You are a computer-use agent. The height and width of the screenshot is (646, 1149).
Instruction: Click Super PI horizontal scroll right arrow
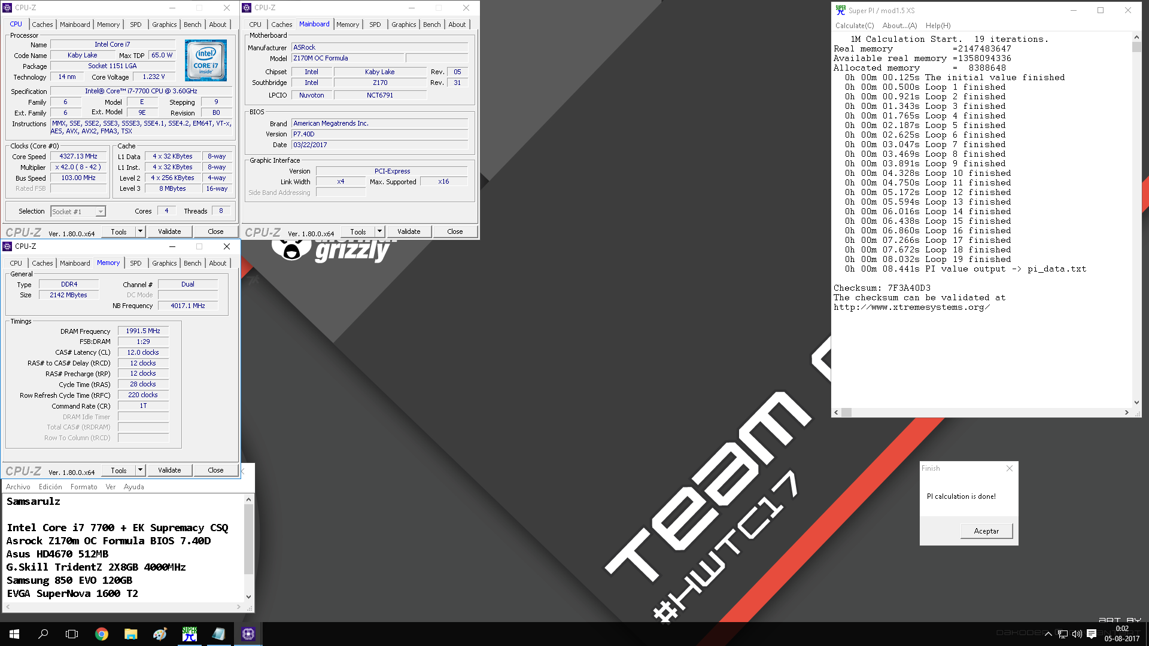[x=1127, y=413]
